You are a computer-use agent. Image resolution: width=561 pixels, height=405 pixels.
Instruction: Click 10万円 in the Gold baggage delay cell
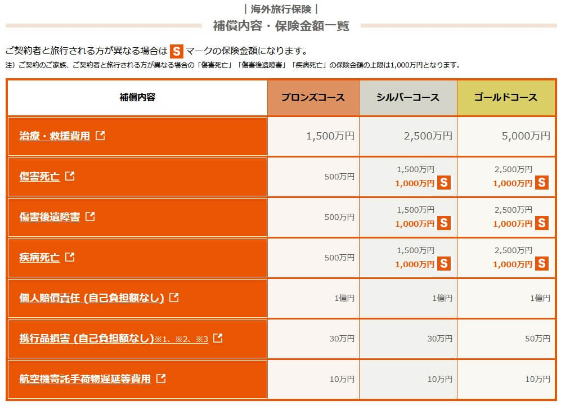click(537, 379)
